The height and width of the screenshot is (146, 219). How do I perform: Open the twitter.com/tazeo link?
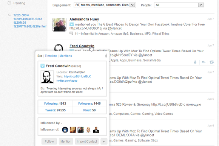tap(67, 81)
